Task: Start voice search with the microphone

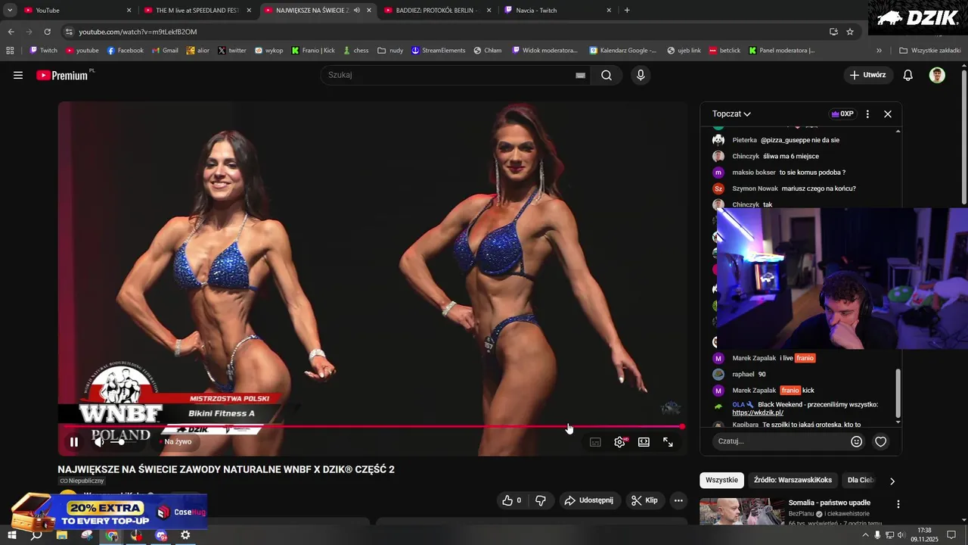Action: [641, 75]
